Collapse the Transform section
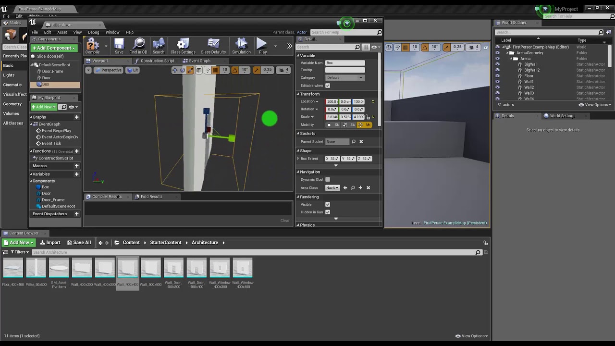This screenshot has height=346, width=615. tap(298, 94)
